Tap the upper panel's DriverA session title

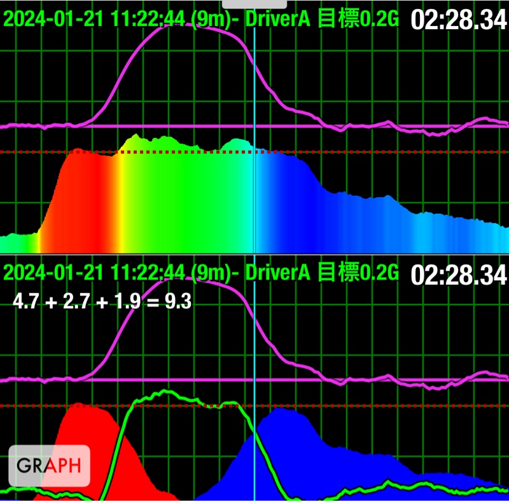point(201,18)
